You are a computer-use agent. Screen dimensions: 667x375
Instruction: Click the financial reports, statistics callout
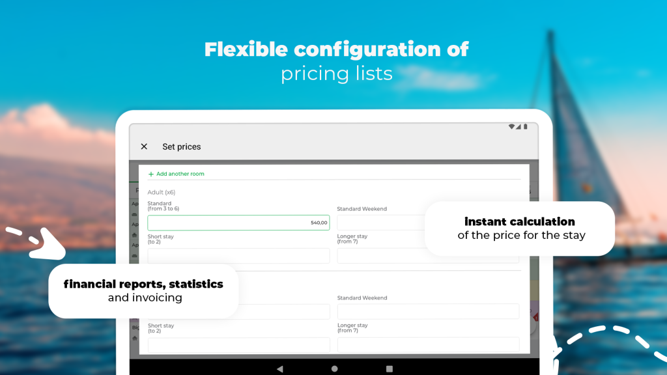(143, 290)
